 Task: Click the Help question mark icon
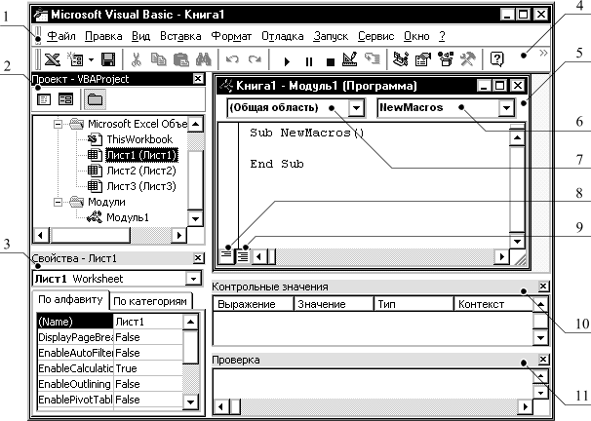496,59
